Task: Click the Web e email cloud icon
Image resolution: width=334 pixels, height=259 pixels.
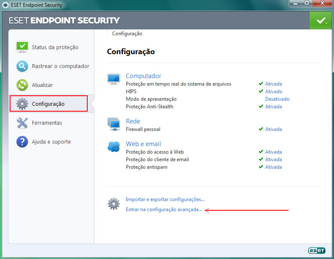Action: click(114, 147)
